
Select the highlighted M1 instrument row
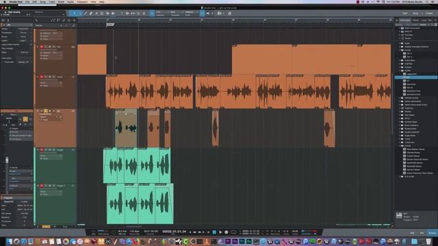pyautogui.click(x=416, y=77)
